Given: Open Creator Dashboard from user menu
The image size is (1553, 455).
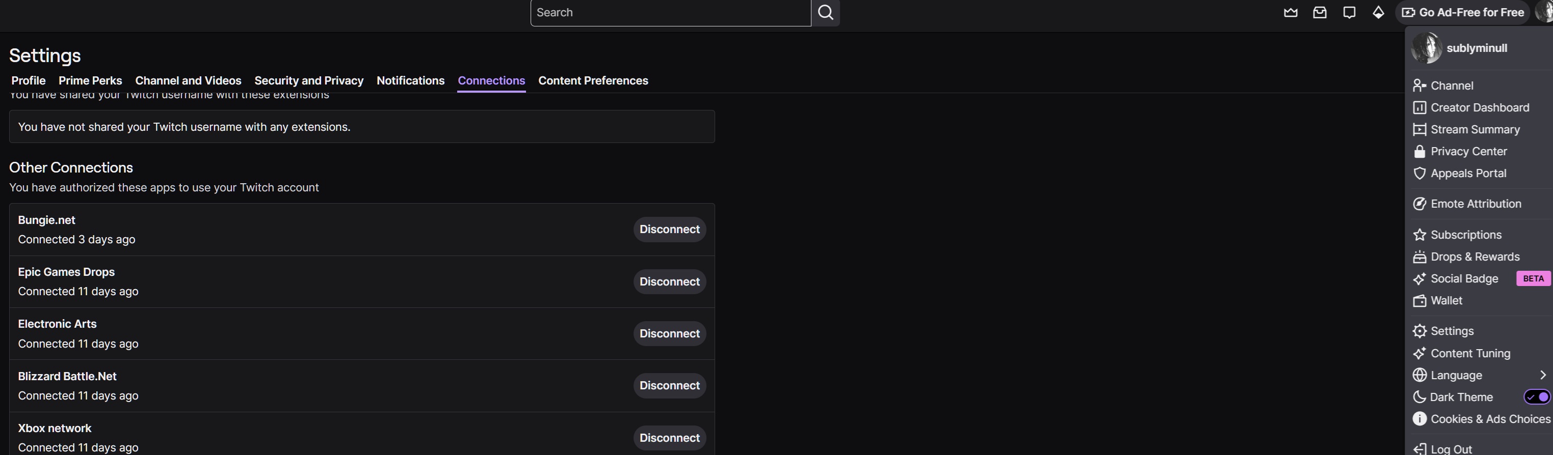Looking at the screenshot, I should click(x=1479, y=108).
